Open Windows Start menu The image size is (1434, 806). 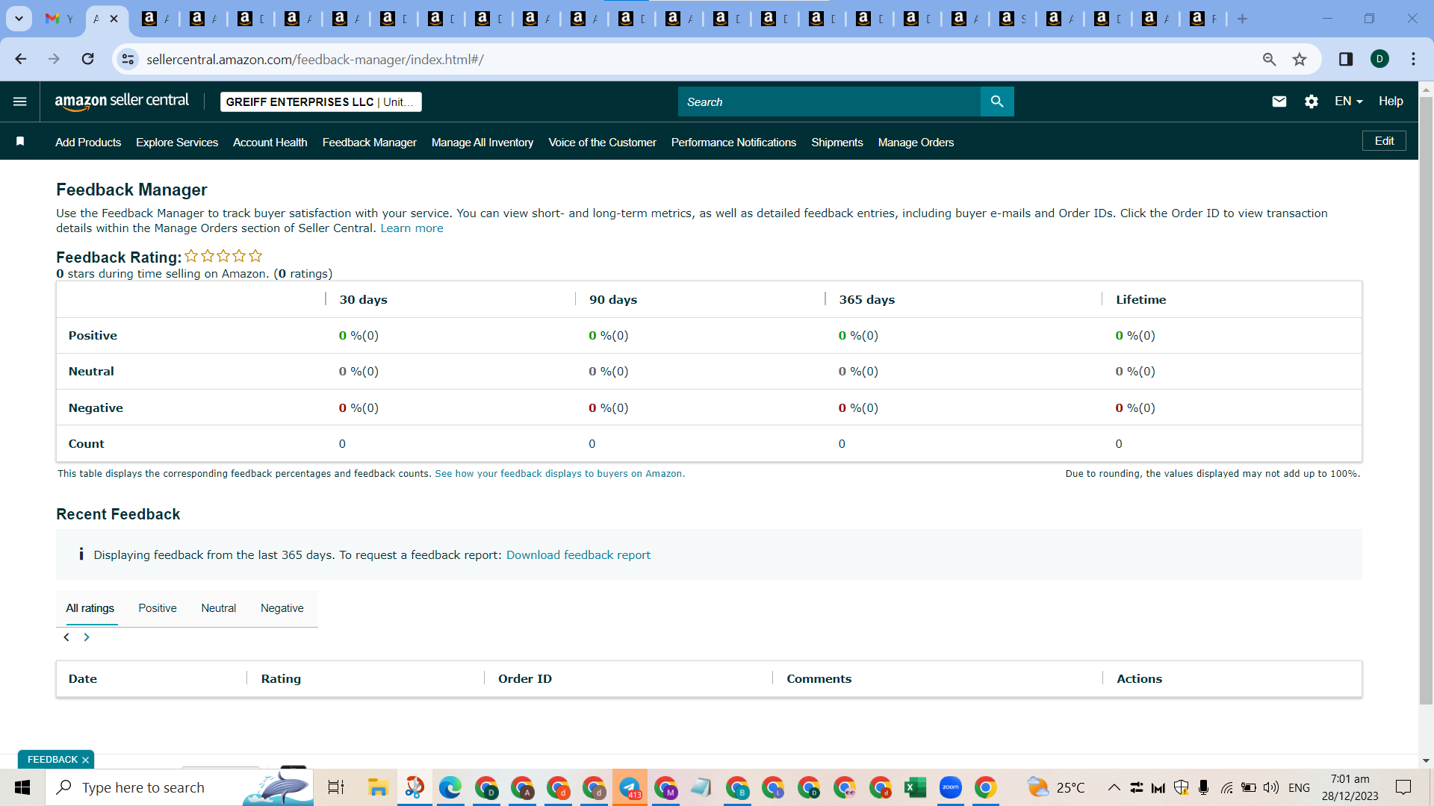pos(22,787)
